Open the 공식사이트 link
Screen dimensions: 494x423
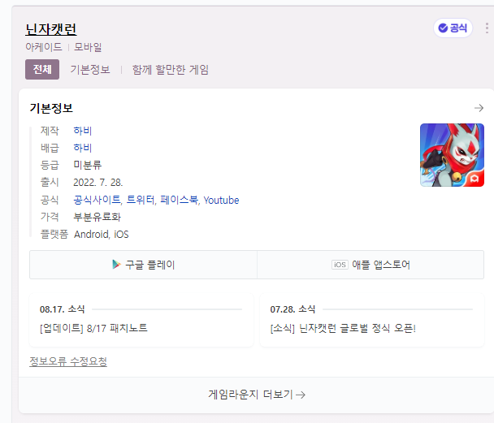click(97, 200)
